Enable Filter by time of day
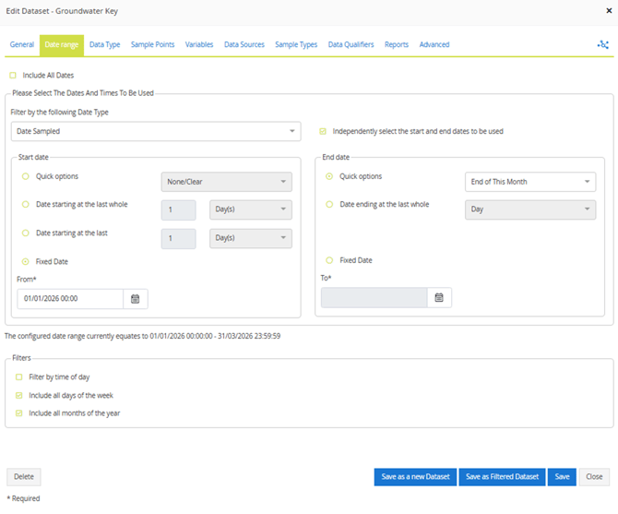The height and width of the screenshot is (514, 618). (19, 377)
